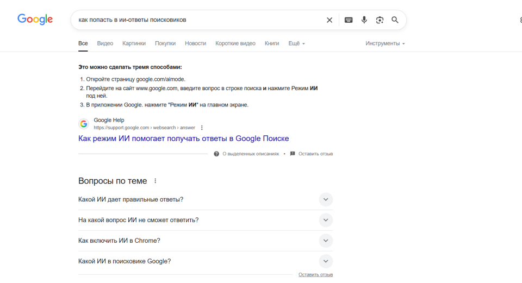Open the Инструменты dropdown
522x283 pixels.
click(x=385, y=43)
